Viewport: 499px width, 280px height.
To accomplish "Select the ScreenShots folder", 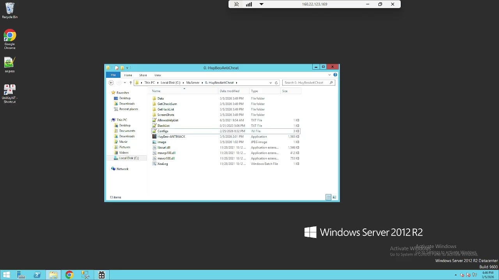I will tap(165, 115).
